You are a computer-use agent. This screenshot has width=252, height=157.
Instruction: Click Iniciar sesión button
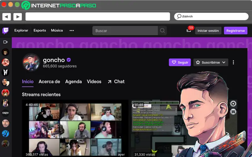point(208,30)
